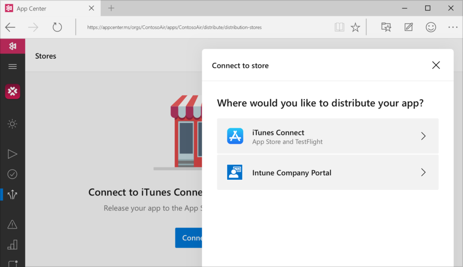Select the Distribute arrows icon in sidebar
Image resolution: width=463 pixels, height=267 pixels.
click(12, 194)
